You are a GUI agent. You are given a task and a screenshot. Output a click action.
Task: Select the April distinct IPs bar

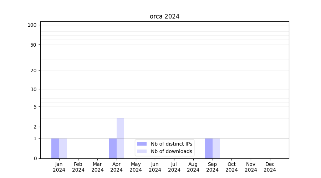pyautogui.click(x=113, y=148)
